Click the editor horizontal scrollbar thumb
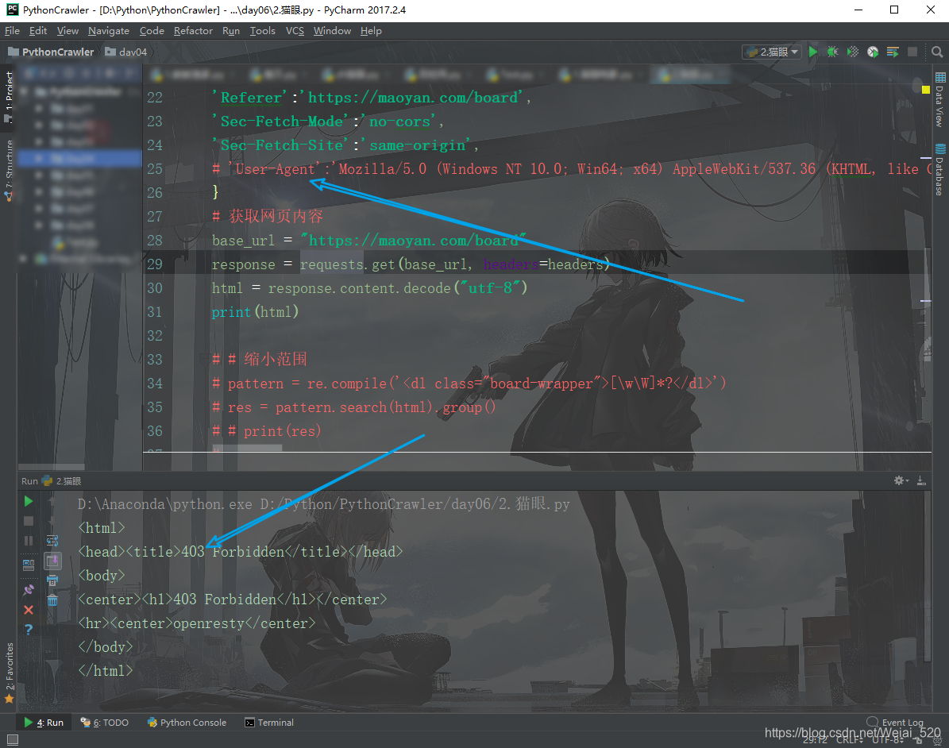Screen dimensions: 949x748 (247, 448)
